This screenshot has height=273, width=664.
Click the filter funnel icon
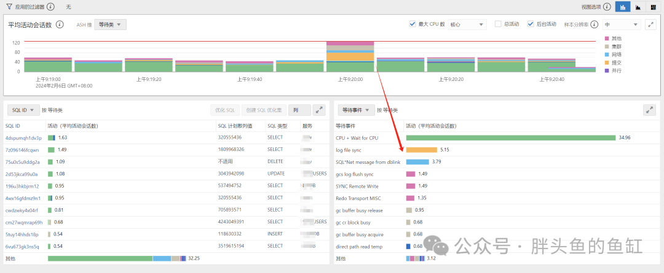(9, 6)
